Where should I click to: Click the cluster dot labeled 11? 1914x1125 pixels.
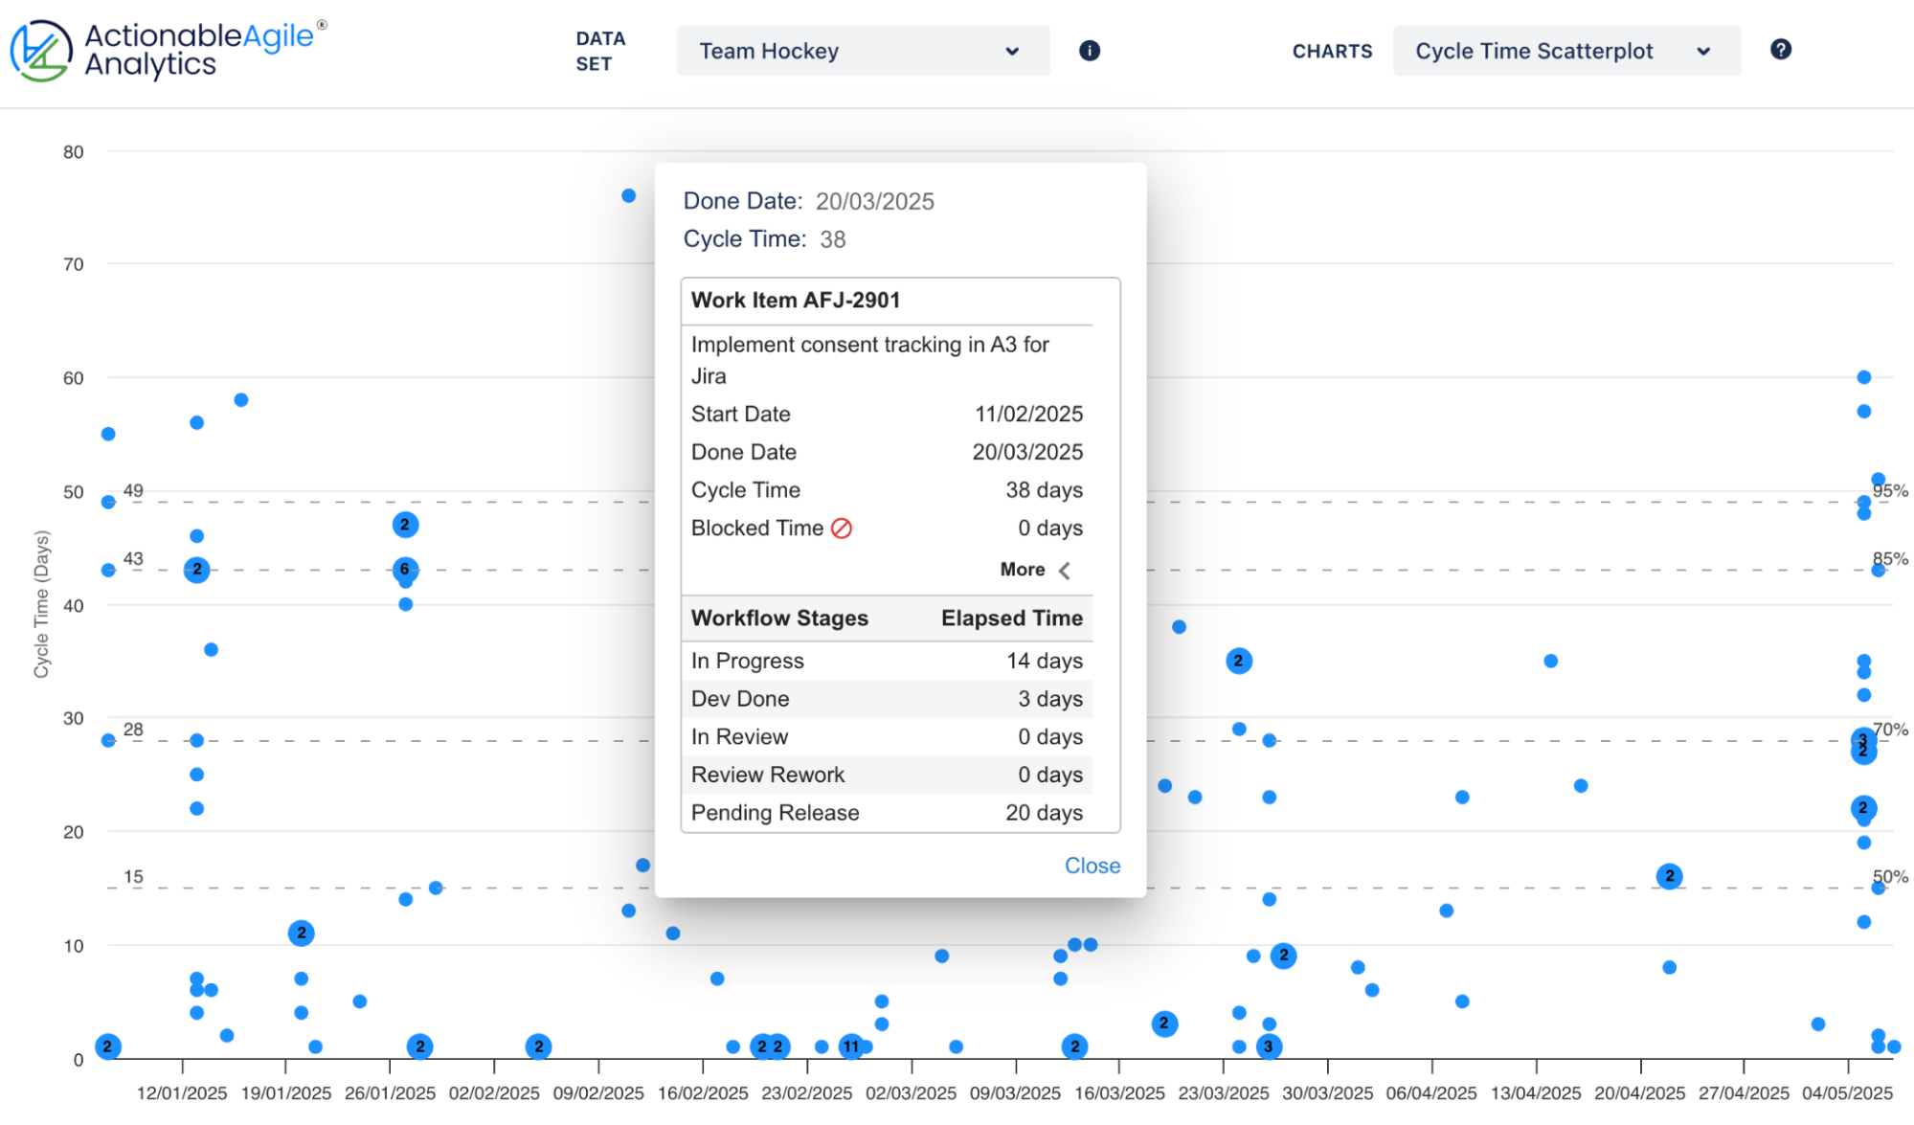850,1046
